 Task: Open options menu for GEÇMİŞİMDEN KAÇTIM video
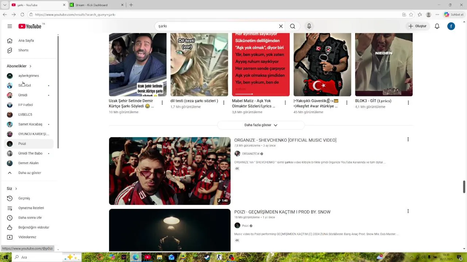[x=408, y=211]
